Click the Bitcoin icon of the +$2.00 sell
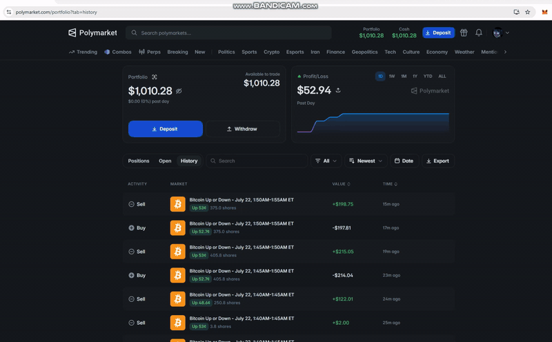552x342 pixels. point(178,323)
